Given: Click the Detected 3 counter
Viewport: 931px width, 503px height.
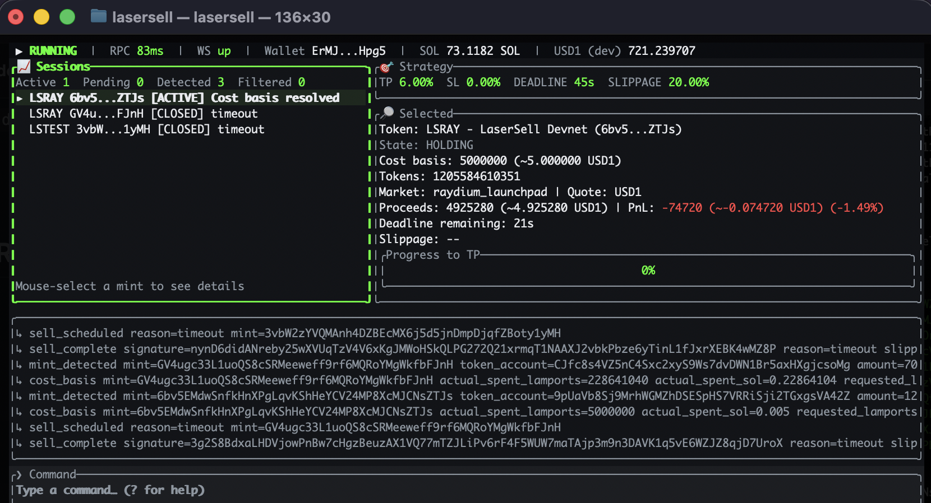Looking at the screenshot, I should [191, 82].
